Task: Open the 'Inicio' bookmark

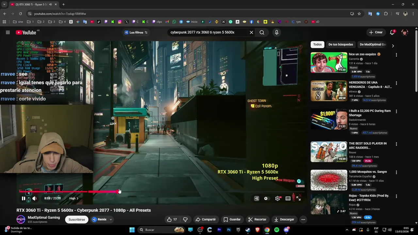Action: (192, 22)
